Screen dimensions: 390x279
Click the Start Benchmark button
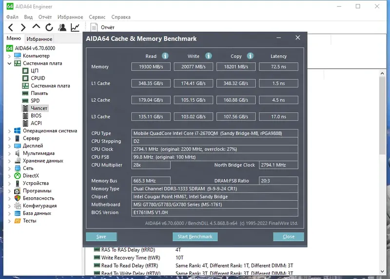tap(195, 237)
